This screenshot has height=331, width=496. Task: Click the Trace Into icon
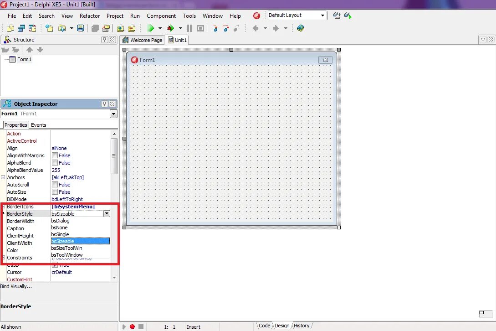tap(215, 28)
